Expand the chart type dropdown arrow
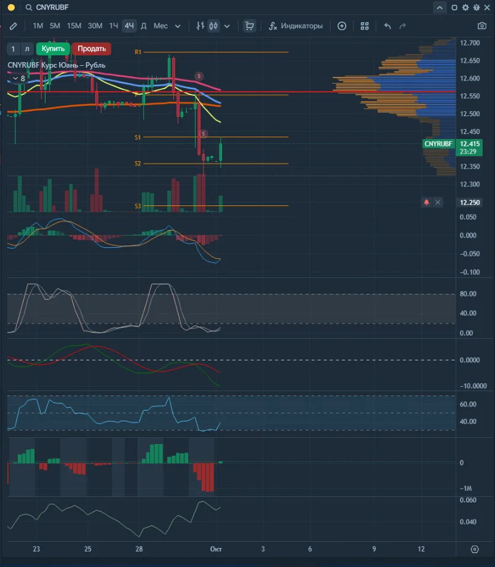Screen dimensions: 495x567 pyautogui.click(x=227, y=26)
